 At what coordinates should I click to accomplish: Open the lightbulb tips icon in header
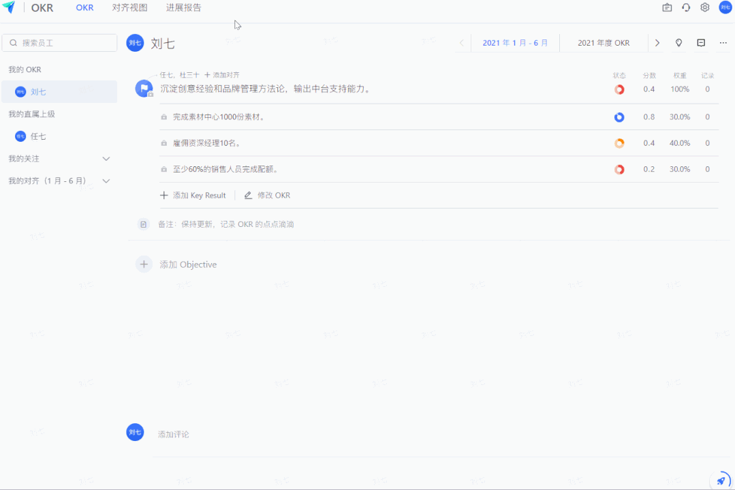click(678, 42)
